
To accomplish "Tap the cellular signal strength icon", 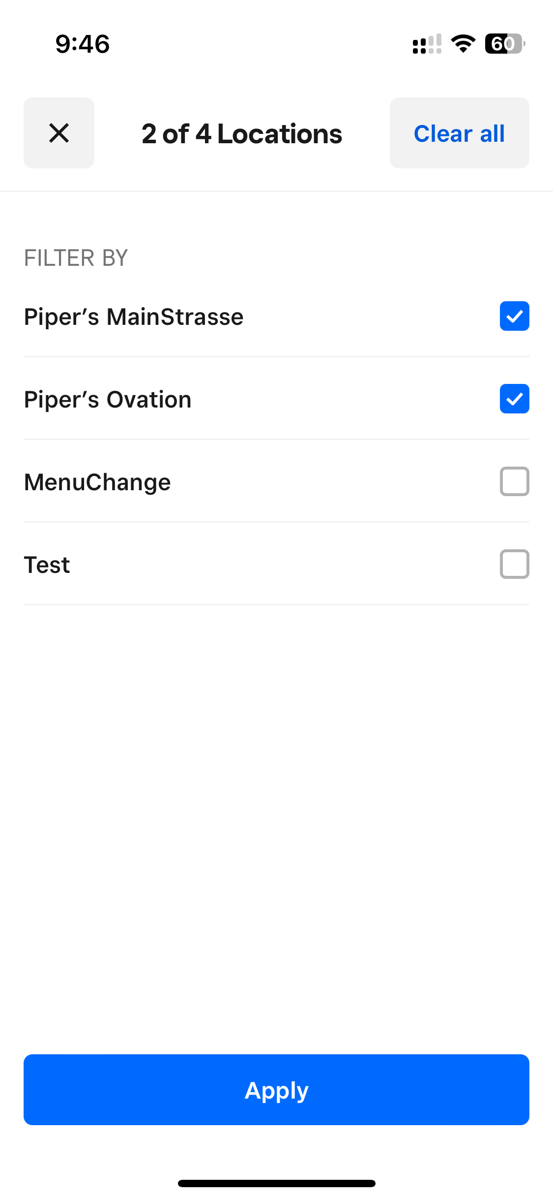I will point(427,44).
